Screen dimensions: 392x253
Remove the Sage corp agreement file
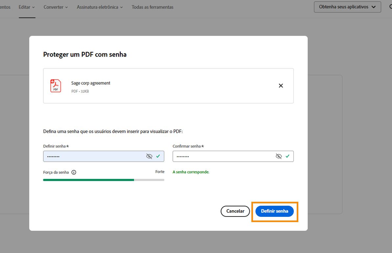[x=281, y=85]
